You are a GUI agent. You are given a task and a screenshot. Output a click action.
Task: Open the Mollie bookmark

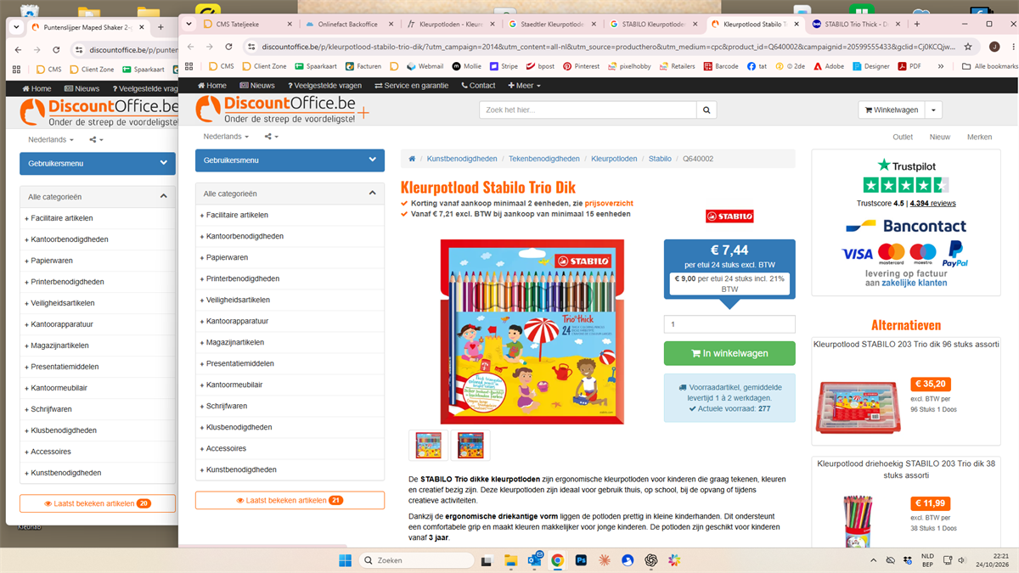click(x=466, y=66)
